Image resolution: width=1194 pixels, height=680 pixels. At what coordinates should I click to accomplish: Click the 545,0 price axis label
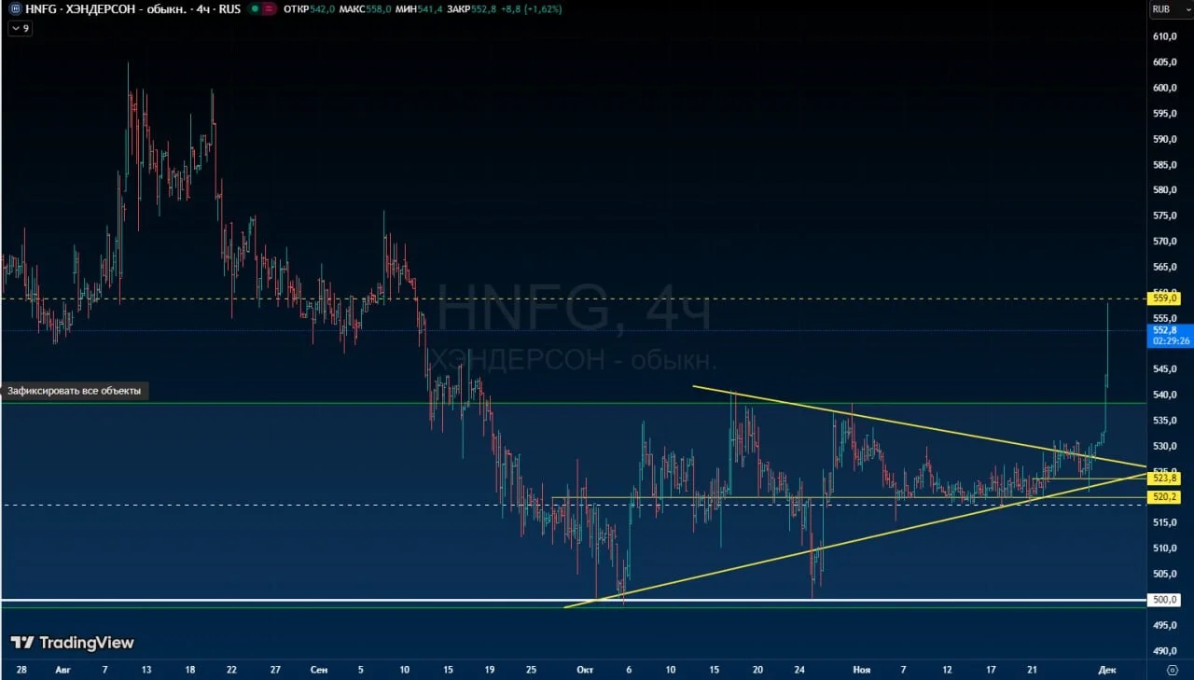coord(1165,369)
